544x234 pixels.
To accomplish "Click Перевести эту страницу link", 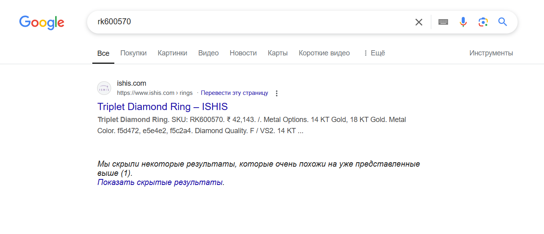I will pos(234,93).
